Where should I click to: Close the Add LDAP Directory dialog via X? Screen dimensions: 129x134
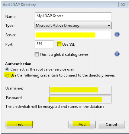pos(123,5)
